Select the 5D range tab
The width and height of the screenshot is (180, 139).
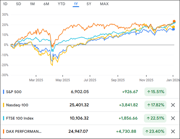coord(19,4)
